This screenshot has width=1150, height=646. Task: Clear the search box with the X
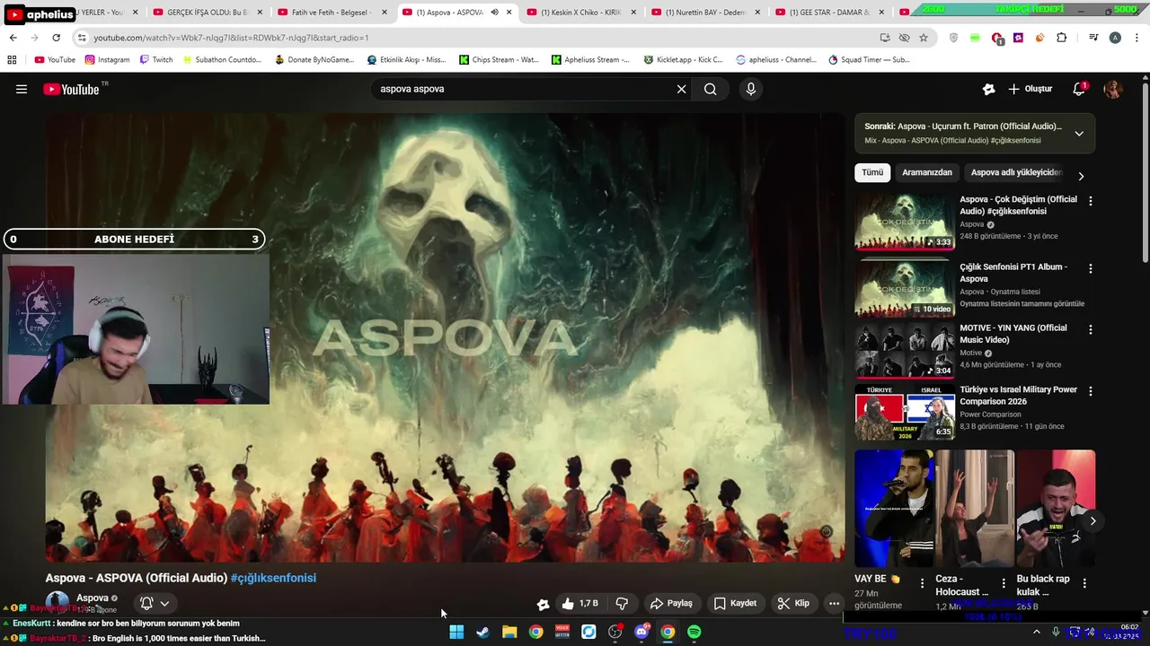[681, 89]
